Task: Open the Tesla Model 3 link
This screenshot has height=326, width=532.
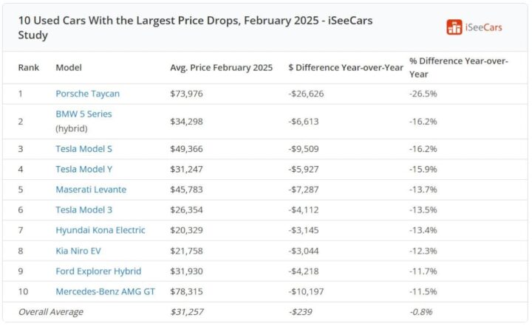Action: pos(83,210)
